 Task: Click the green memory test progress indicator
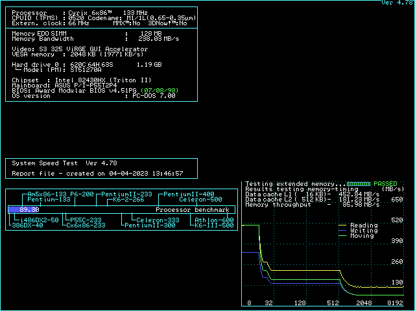click(359, 184)
